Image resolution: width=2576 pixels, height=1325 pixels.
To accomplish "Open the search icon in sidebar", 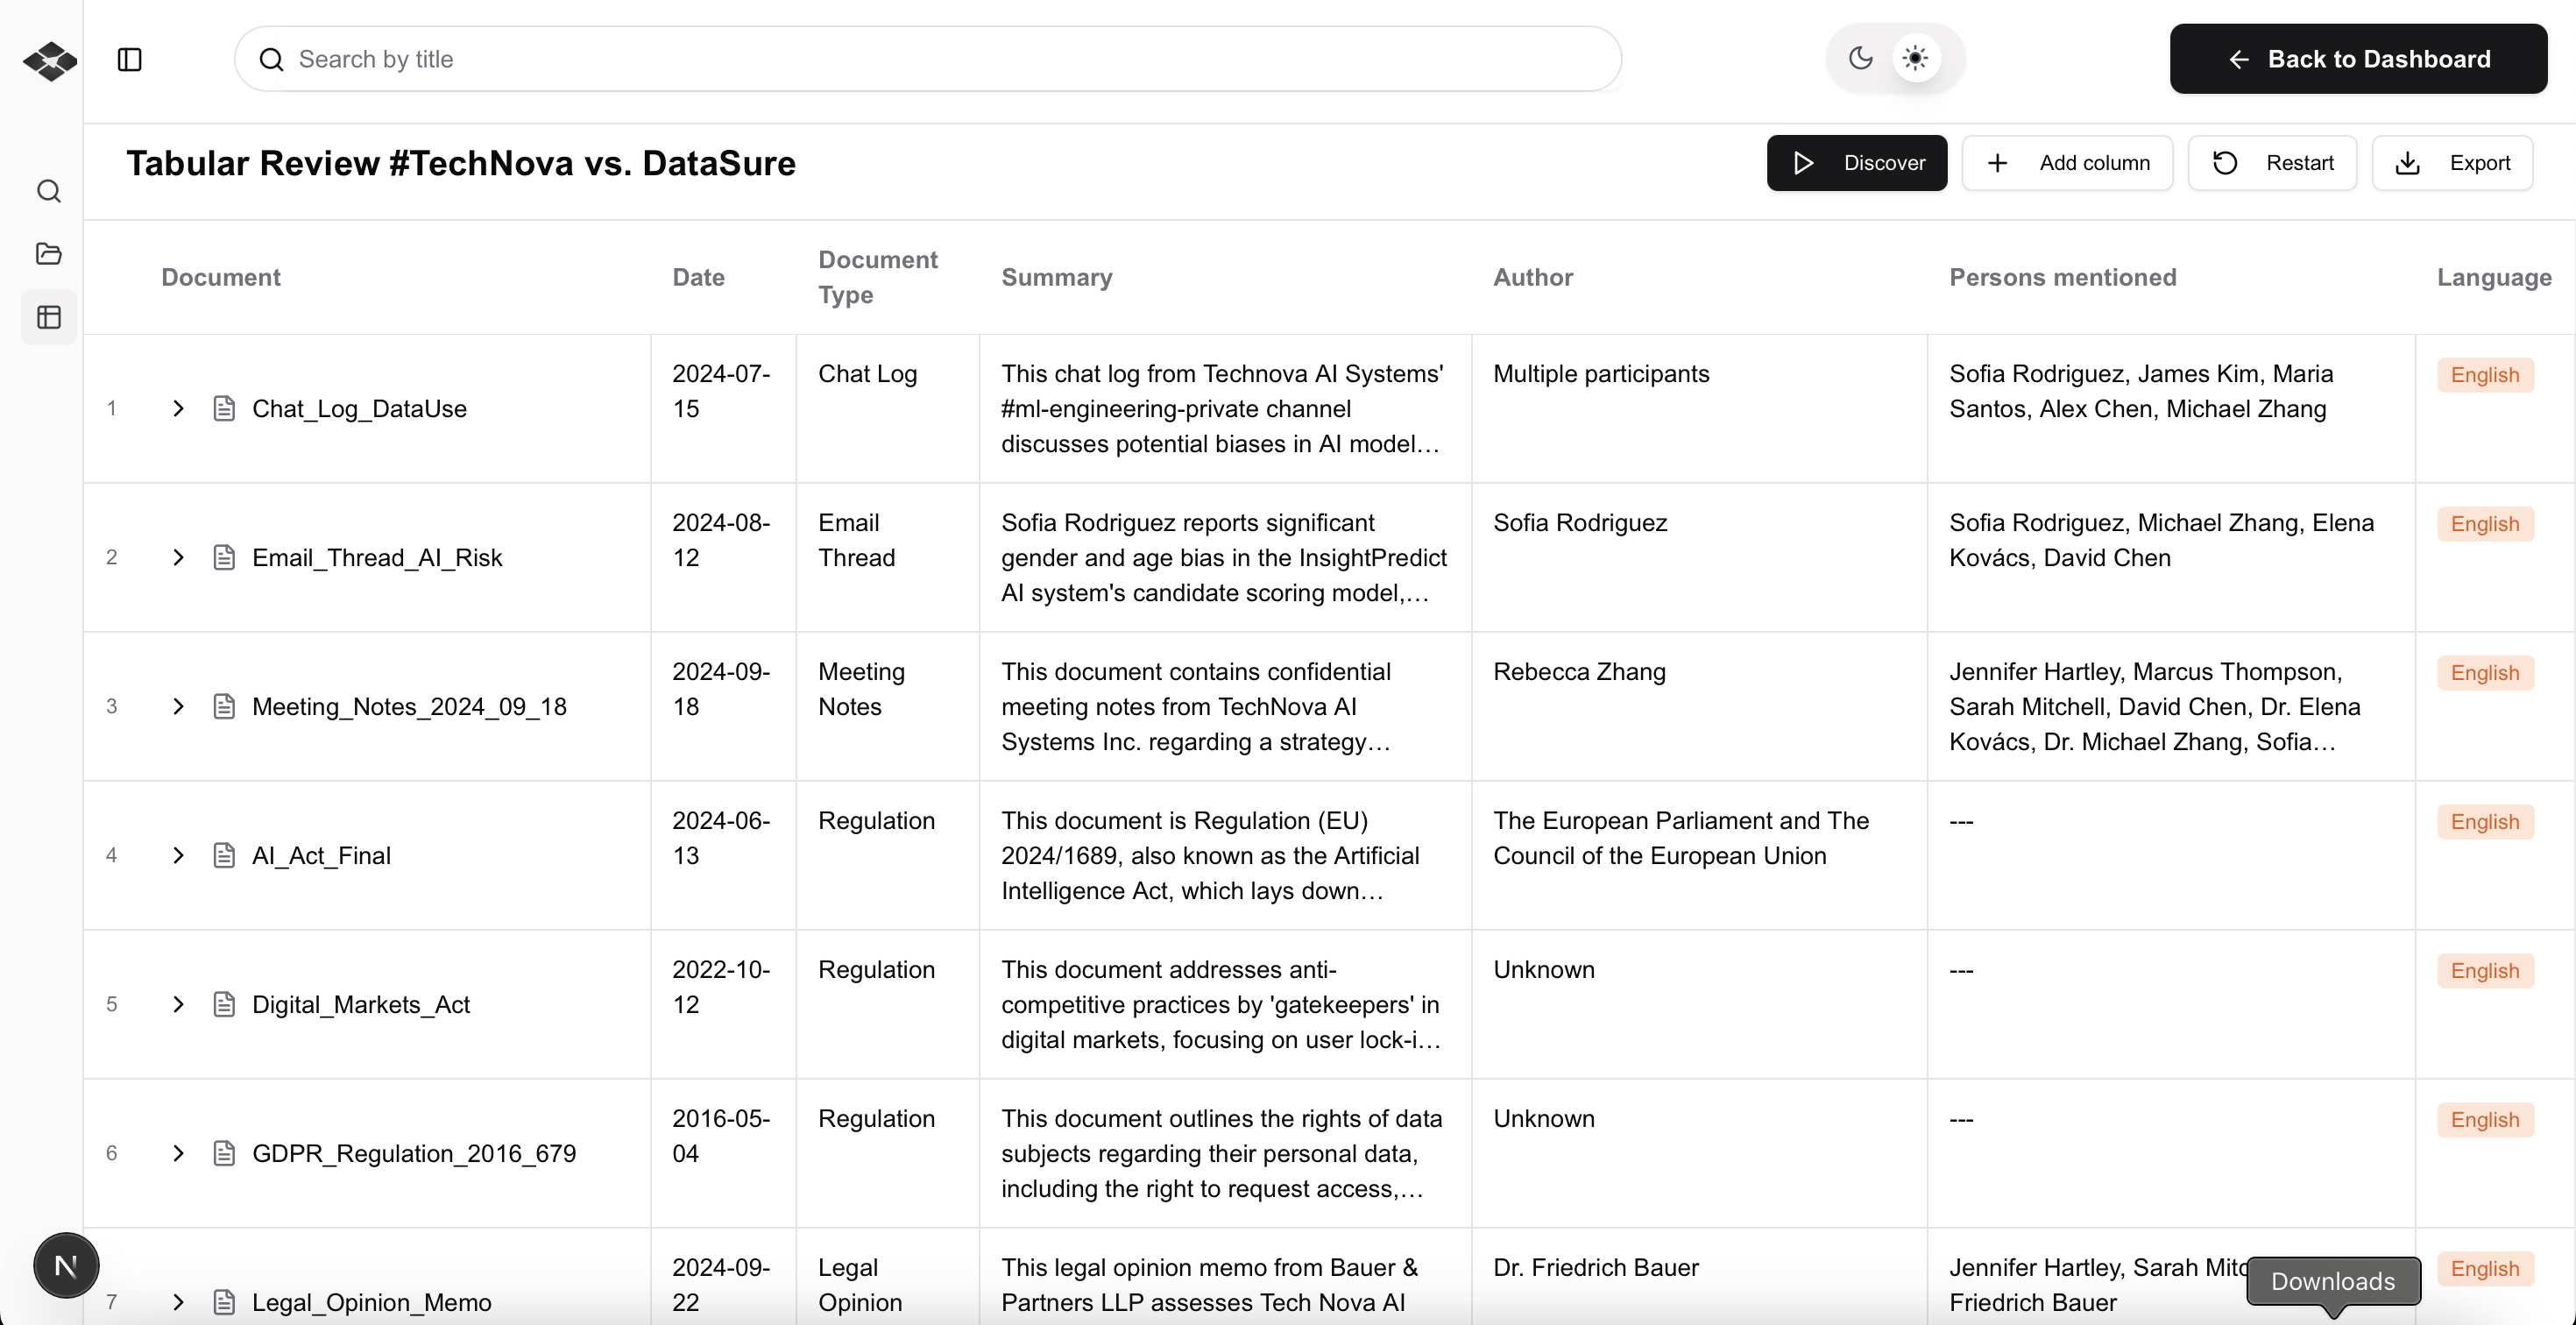I will pyautogui.click(x=49, y=191).
